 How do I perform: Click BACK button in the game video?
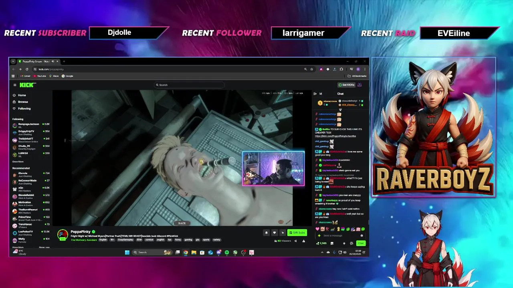pos(182,223)
